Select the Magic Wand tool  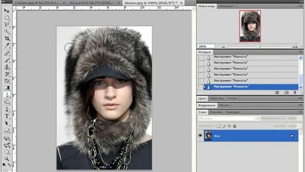coord(7,32)
